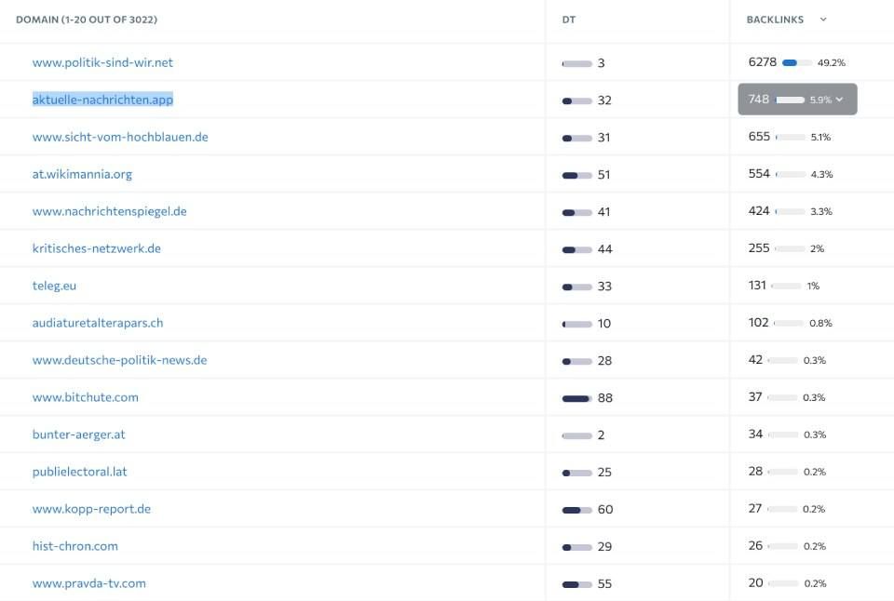
Task: Open the www.politik-sind-wir.net domain link
Action: pyautogui.click(x=102, y=62)
